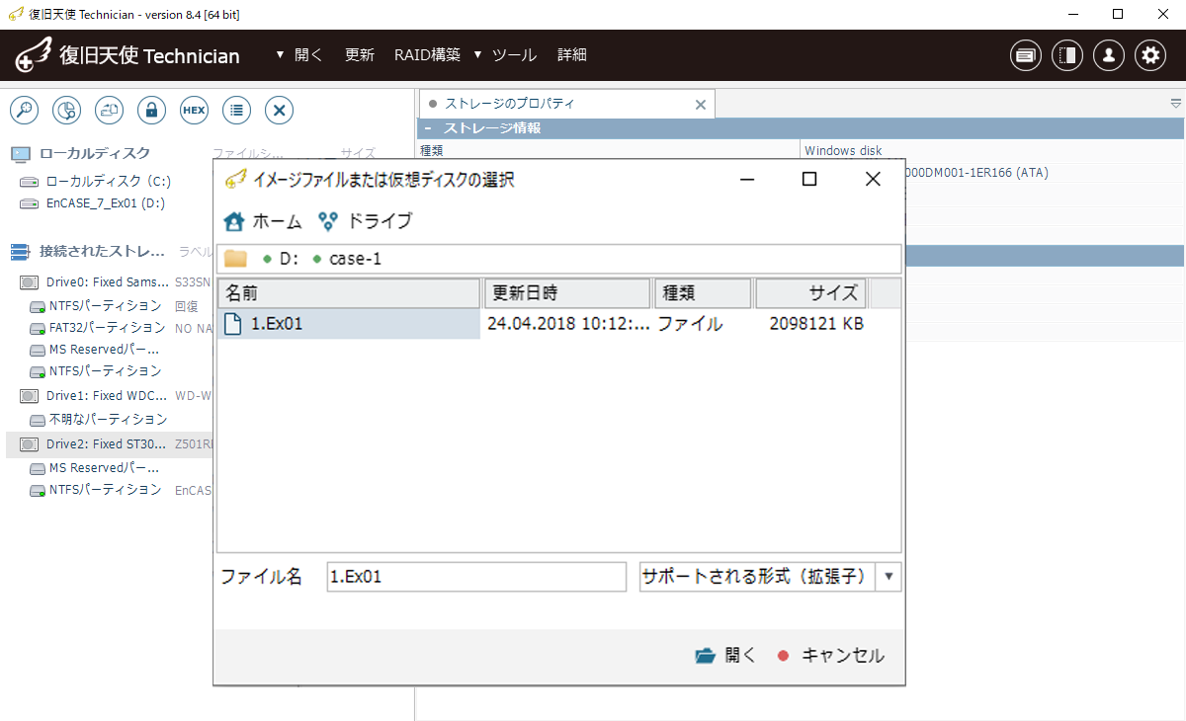Viewport: 1186px width, 721px height.
Task: Click the magnifier scan toolbar icon
Action: (24, 111)
